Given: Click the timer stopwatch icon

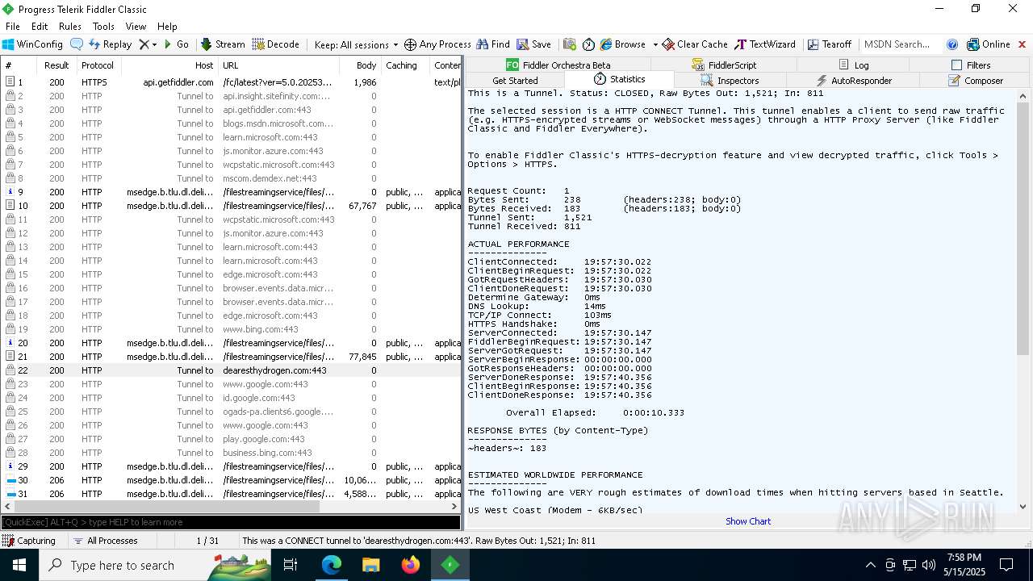Looking at the screenshot, I should pyautogui.click(x=588, y=44).
